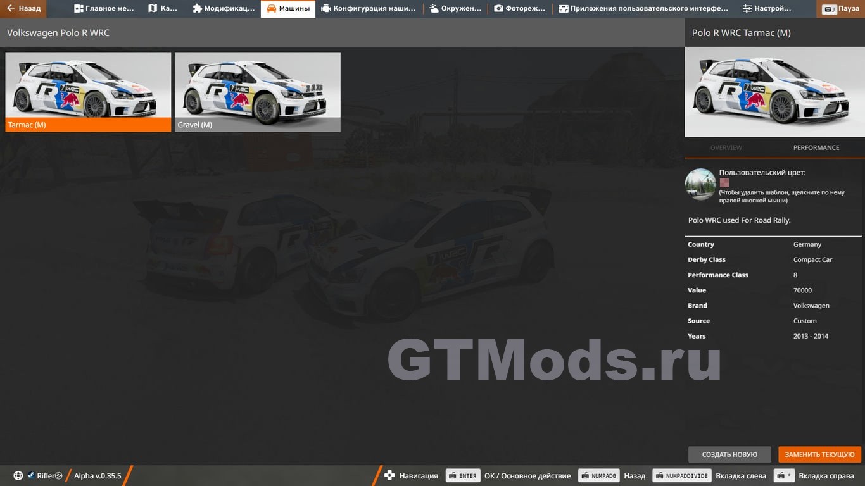Screen dimensions: 865x486
Task: Click the Навигация d-pad icon
Action: coord(389,476)
